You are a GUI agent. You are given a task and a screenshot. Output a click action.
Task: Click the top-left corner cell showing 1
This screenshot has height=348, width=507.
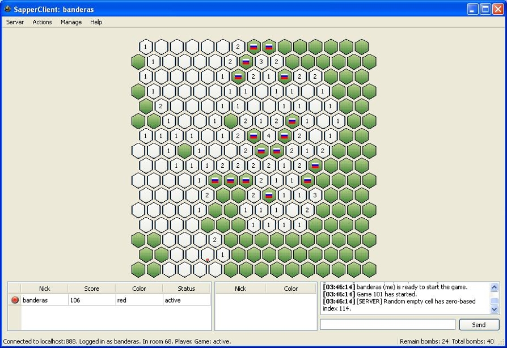coord(146,47)
